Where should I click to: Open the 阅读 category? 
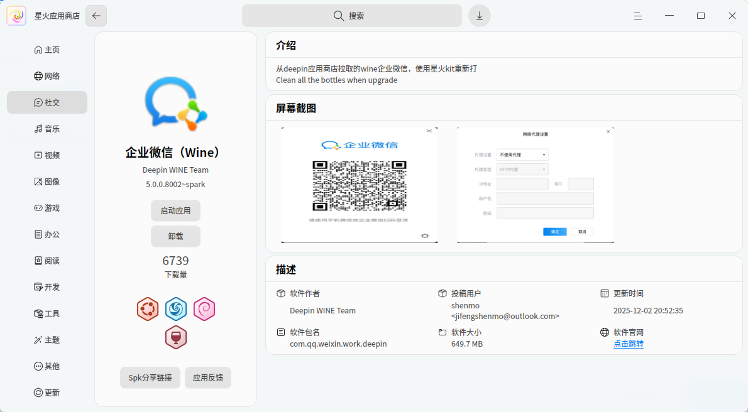[x=47, y=261]
